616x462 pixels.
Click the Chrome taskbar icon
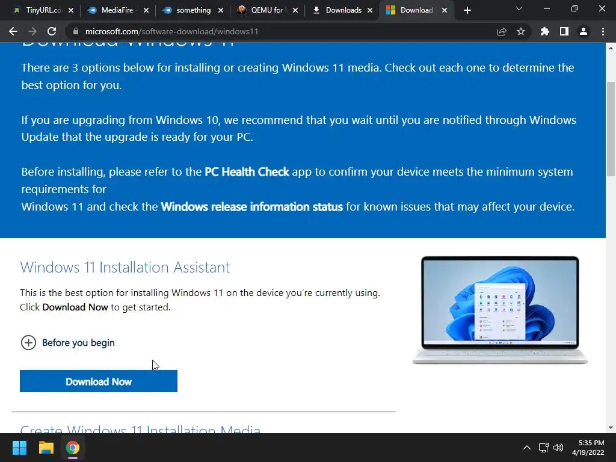pos(73,448)
